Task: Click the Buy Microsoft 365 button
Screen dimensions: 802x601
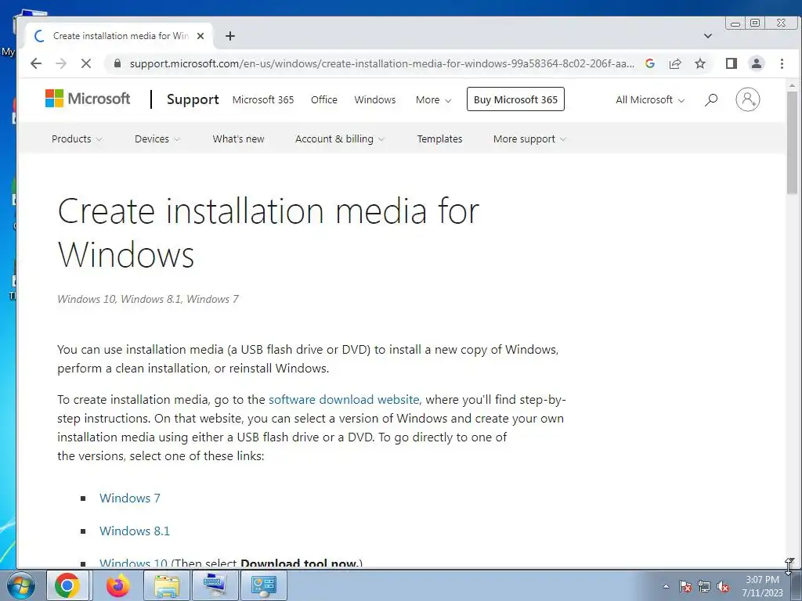Action: (515, 99)
